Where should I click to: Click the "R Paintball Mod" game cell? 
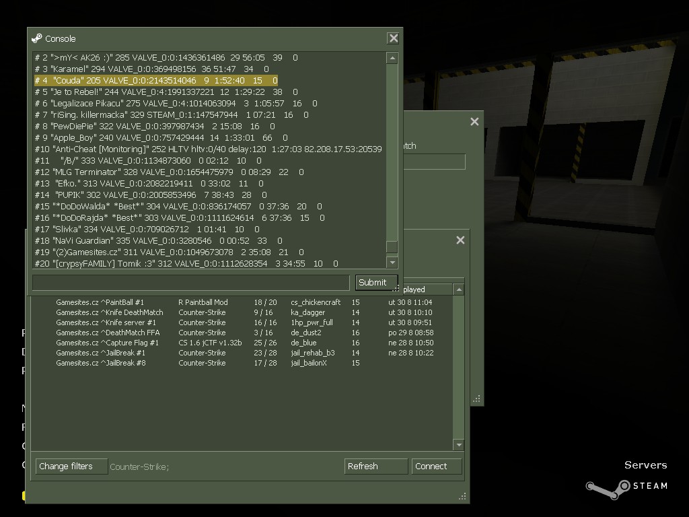pyautogui.click(x=203, y=302)
